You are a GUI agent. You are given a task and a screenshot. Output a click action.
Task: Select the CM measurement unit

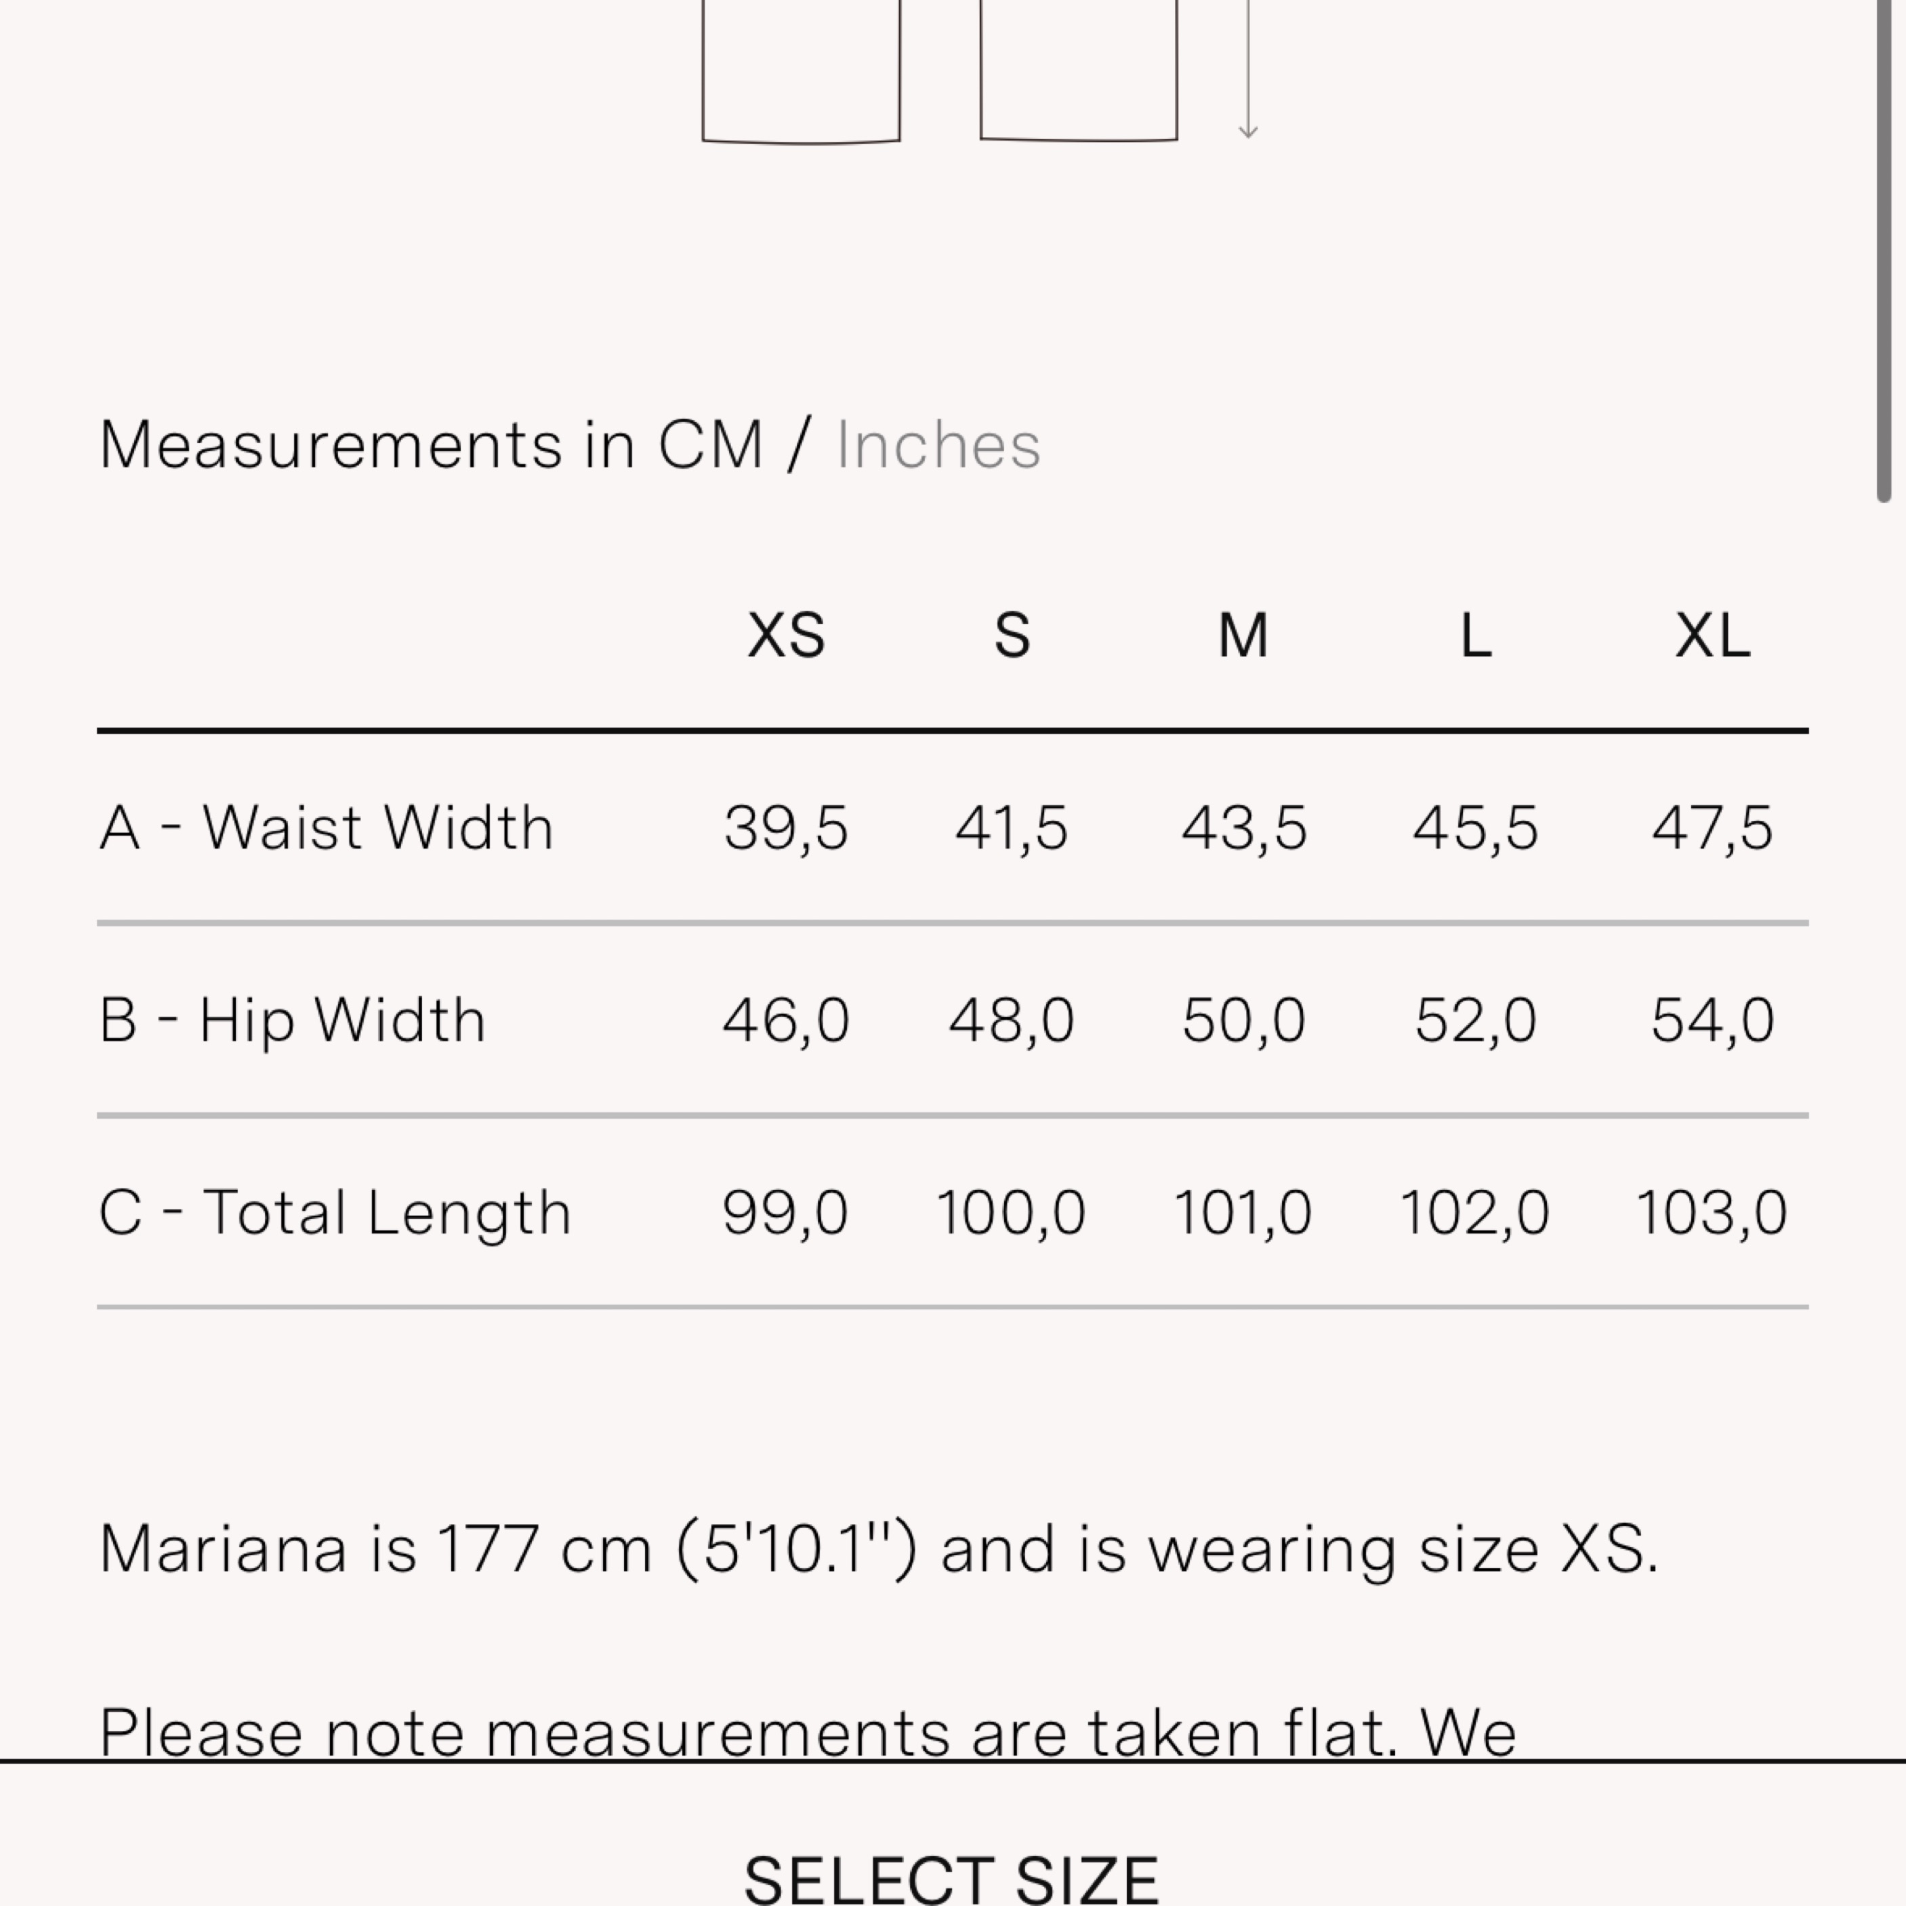point(709,446)
